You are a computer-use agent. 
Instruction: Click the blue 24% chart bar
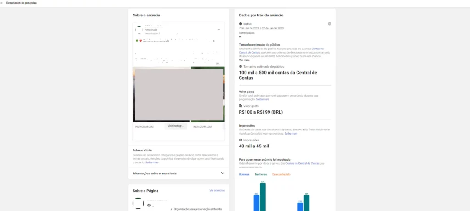257,203
